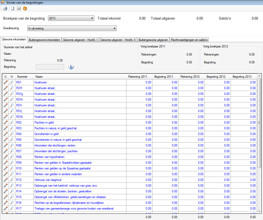Click the Begroting 2011 column header
The height and width of the screenshot is (220, 263).
[165, 77]
